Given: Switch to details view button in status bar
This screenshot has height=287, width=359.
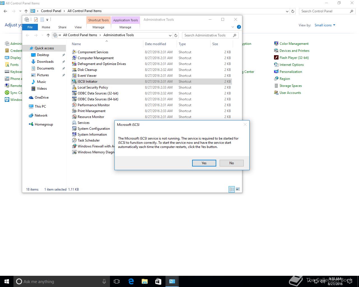Looking at the screenshot, I should click(x=232, y=189).
